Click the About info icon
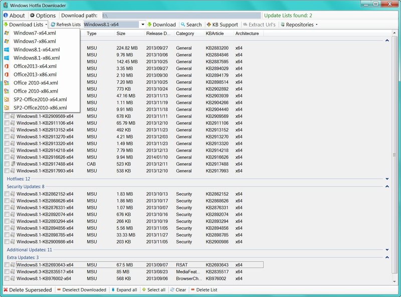Image resolution: width=401 pixels, height=297 pixels. tap(6, 15)
